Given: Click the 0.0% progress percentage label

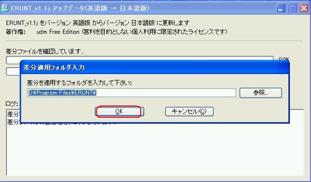Looking at the screenshot, I should [x=284, y=59].
